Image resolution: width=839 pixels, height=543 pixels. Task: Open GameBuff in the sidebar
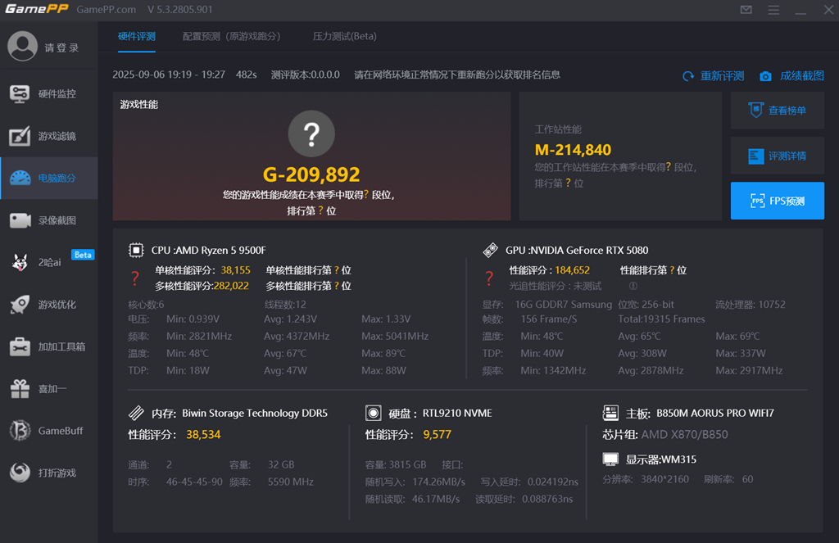[48, 431]
